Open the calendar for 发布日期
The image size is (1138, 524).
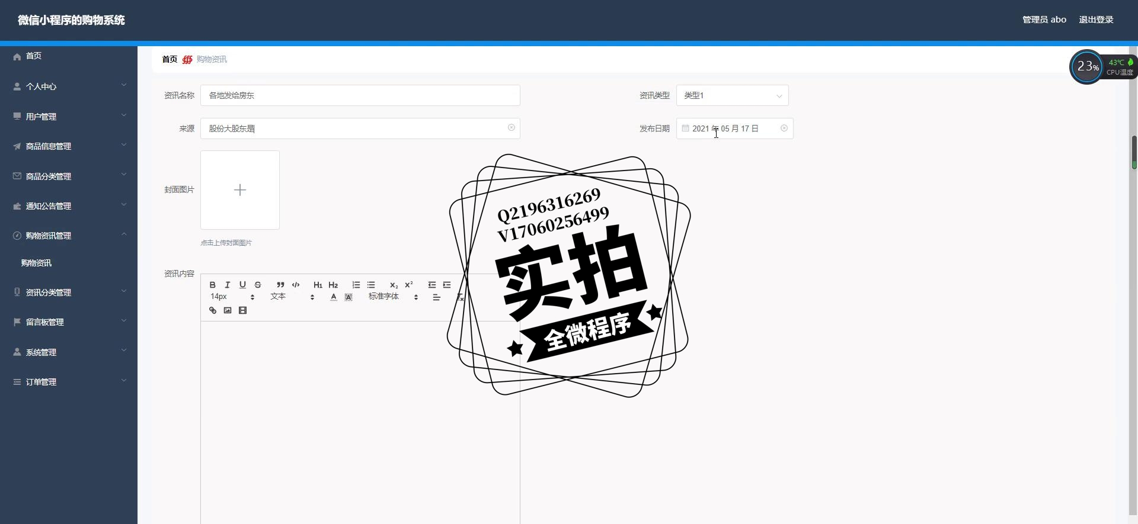(685, 128)
